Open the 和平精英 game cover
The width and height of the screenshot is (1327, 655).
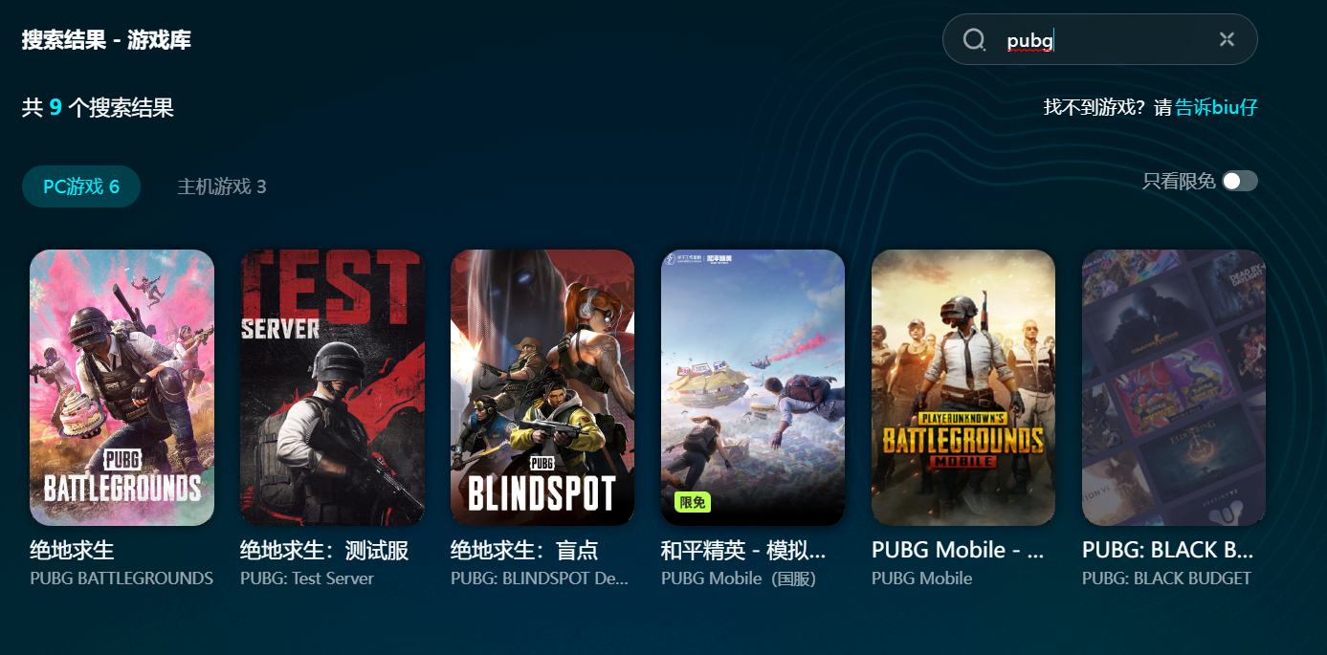click(x=753, y=387)
